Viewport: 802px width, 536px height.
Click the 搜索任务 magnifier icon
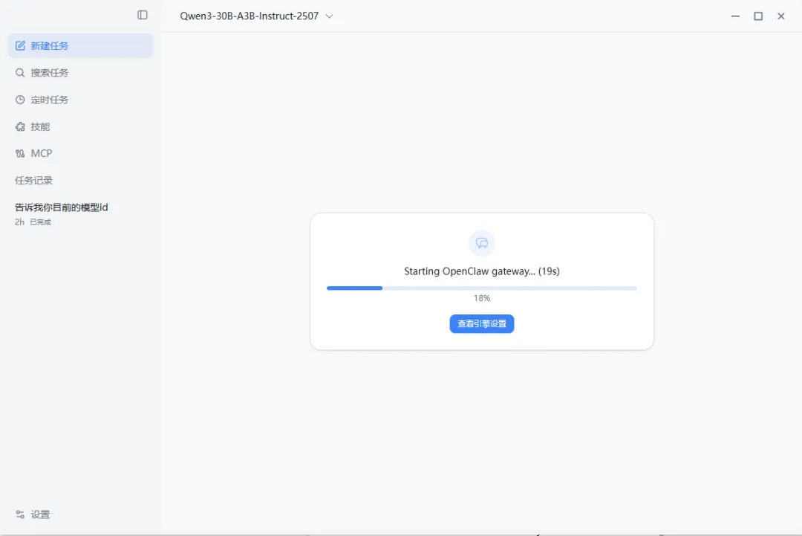(20, 73)
